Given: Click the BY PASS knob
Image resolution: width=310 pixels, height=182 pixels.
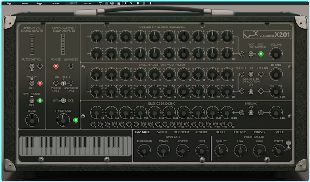Looking at the screenshot, I should click(x=276, y=74).
